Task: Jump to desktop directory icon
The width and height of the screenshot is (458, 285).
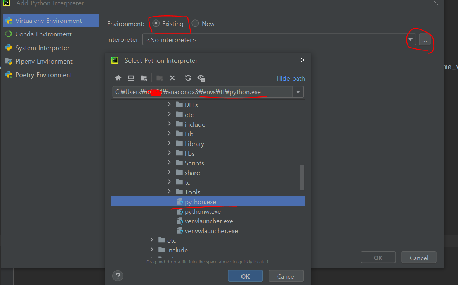Action: 130,78
